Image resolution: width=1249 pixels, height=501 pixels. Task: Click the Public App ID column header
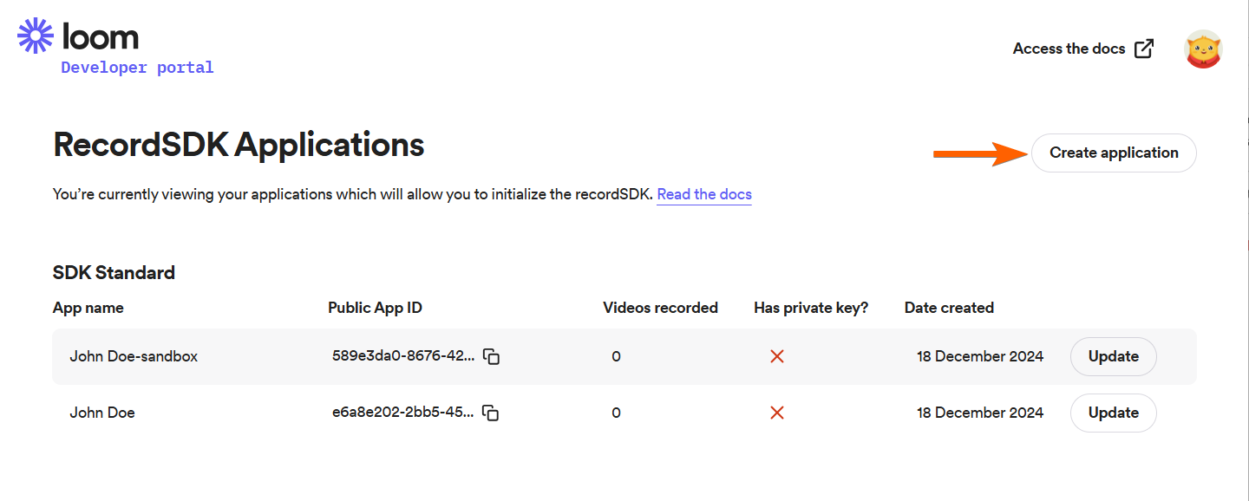point(375,308)
